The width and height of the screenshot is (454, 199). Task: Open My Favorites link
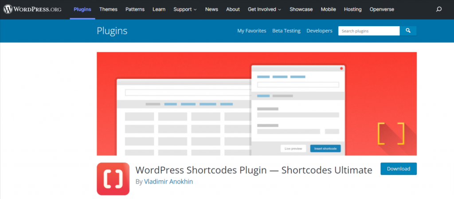point(252,31)
